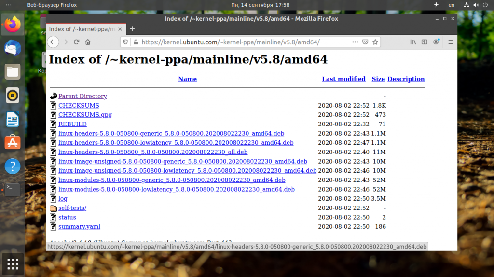Open the en keyboard layout indicator
This screenshot has height=277, width=494.
pyautogui.click(x=452, y=5)
